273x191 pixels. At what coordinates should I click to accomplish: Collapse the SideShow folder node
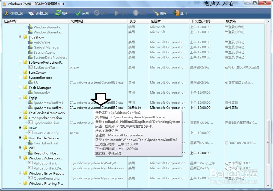20,37
